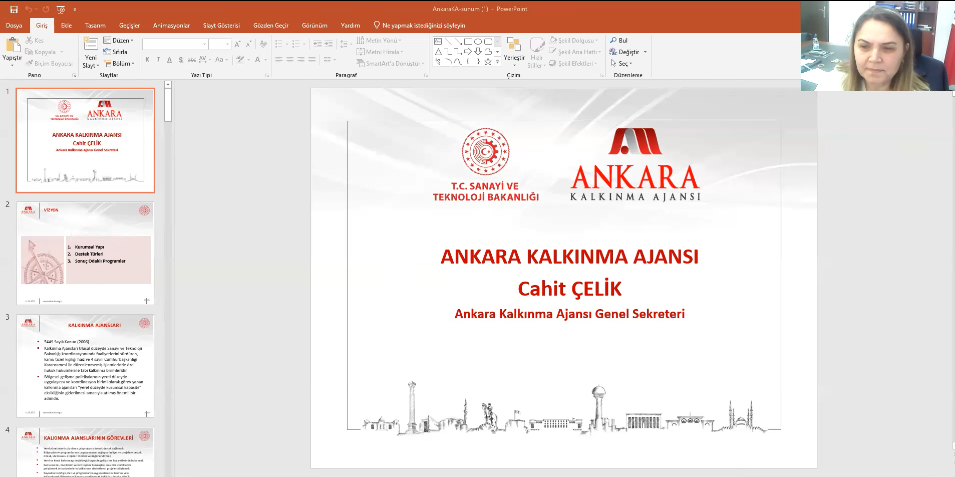Viewport: 955px width, 477px height.
Task: Open the Aa change case dropdown
Action: 221,60
